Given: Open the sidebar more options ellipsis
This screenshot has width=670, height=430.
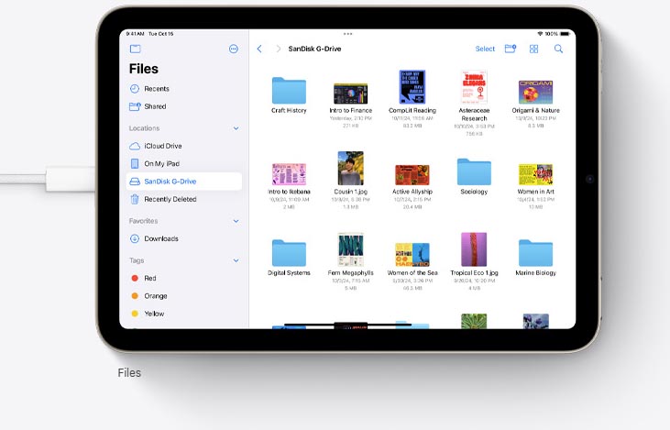Looking at the screenshot, I should pos(234,49).
